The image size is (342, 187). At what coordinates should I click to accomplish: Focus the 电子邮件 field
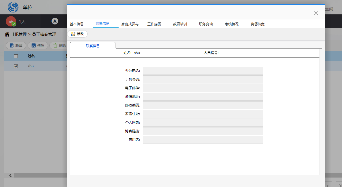tap(203, 88)
